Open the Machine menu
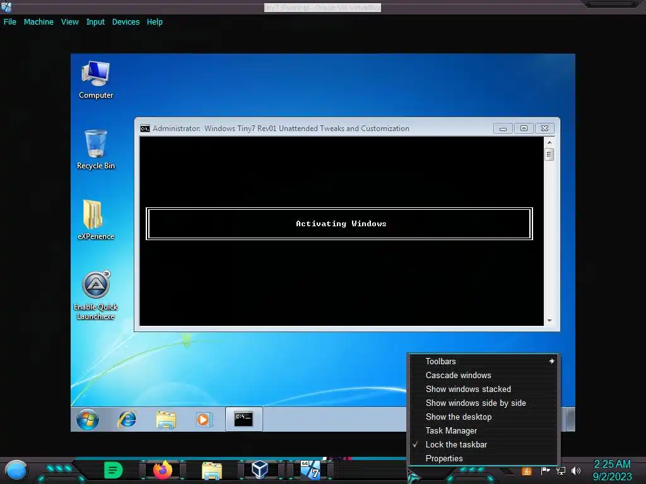 [38, 22]
